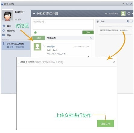This screenshot has width=134, height=133.
Task: Close the 准备上传文件 dialog
Action: click(114, 62)
